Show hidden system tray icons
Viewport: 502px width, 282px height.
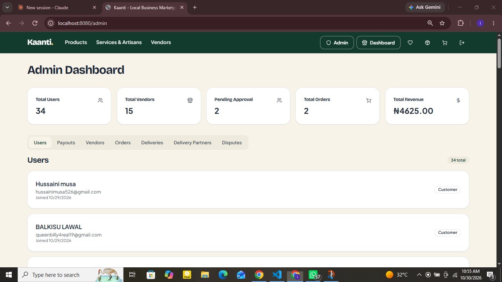419,275
